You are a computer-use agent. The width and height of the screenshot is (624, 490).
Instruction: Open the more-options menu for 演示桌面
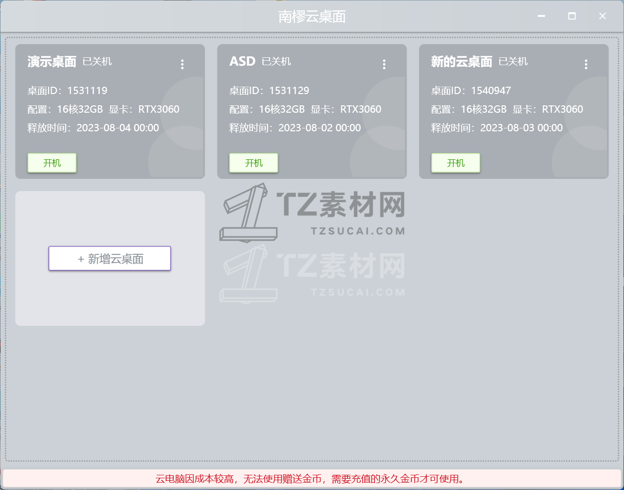tap(182, 64)
